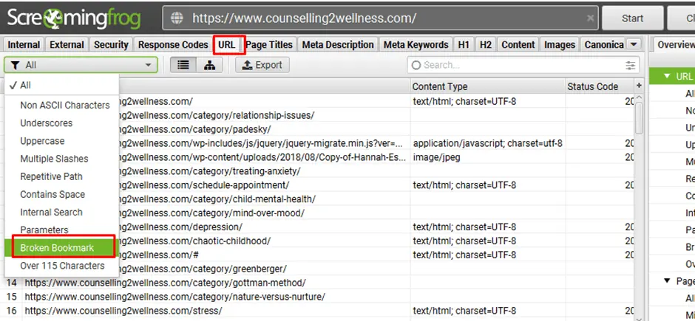
Task: Open the All filter dropdown
Action: pos(81,65)
